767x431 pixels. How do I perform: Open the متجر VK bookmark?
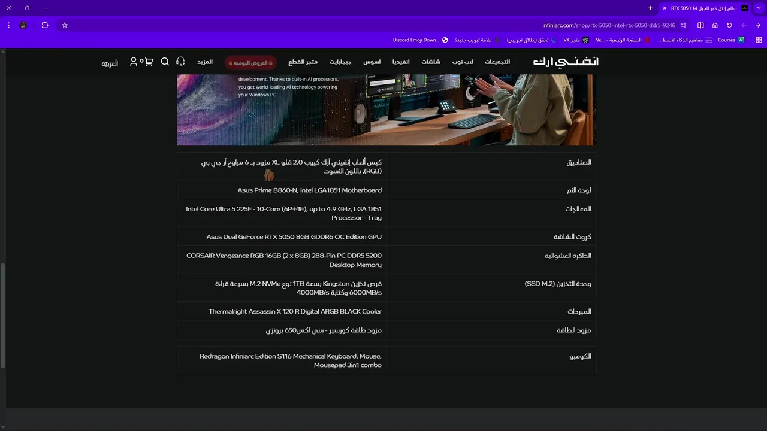[576, 40]
